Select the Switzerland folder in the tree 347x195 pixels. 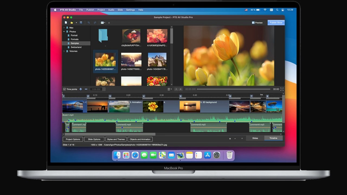(76, 47)
